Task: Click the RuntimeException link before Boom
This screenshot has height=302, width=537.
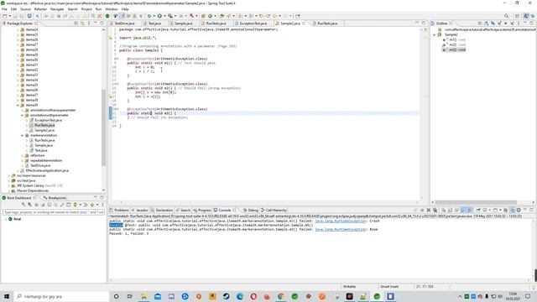Action: tap(340, 229)
